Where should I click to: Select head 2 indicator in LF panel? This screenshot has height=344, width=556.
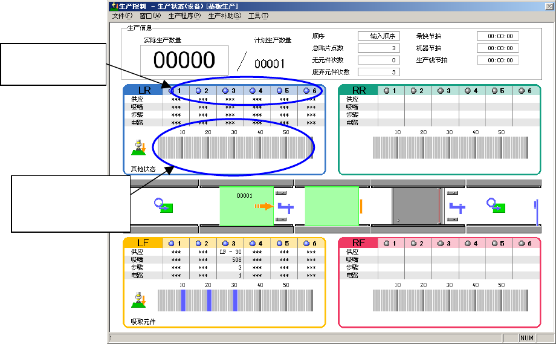199,243
